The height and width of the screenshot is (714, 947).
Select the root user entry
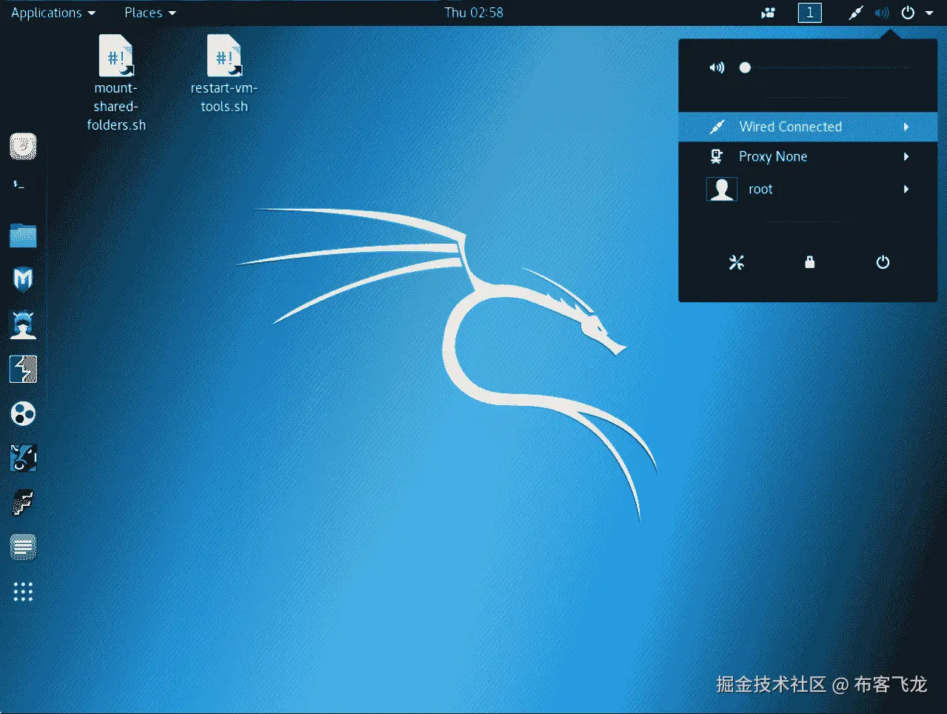(x=808, y=189)
